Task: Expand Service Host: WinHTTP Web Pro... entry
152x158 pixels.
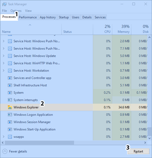Action: tap(3, 63)
